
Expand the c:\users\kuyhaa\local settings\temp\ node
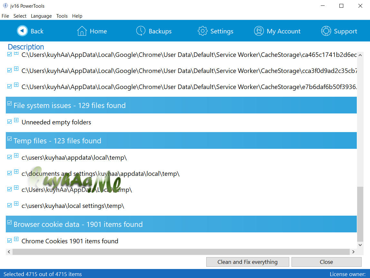click(x=16, y=203)
